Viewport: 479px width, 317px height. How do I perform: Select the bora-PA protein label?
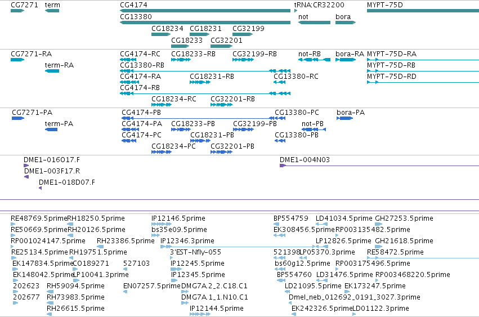[x=351, y=113]
